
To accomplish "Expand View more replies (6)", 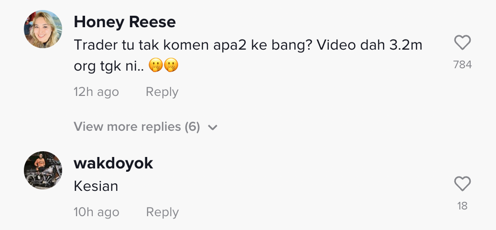I will click(137, 127).
